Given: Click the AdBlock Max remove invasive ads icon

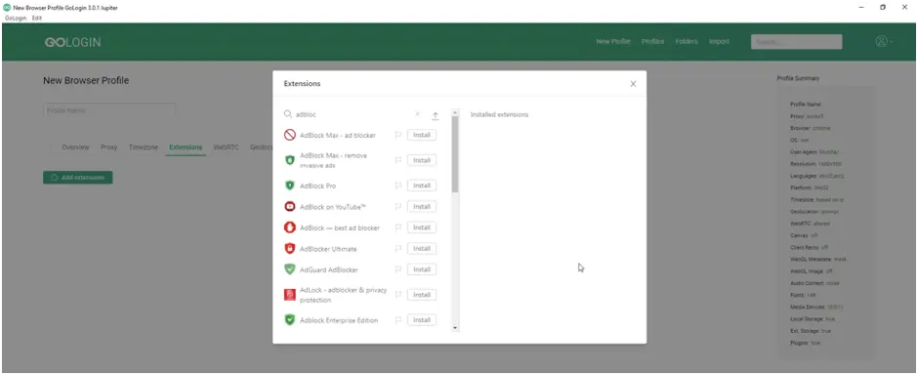Looking at the screenshot, I should (289, 160).
